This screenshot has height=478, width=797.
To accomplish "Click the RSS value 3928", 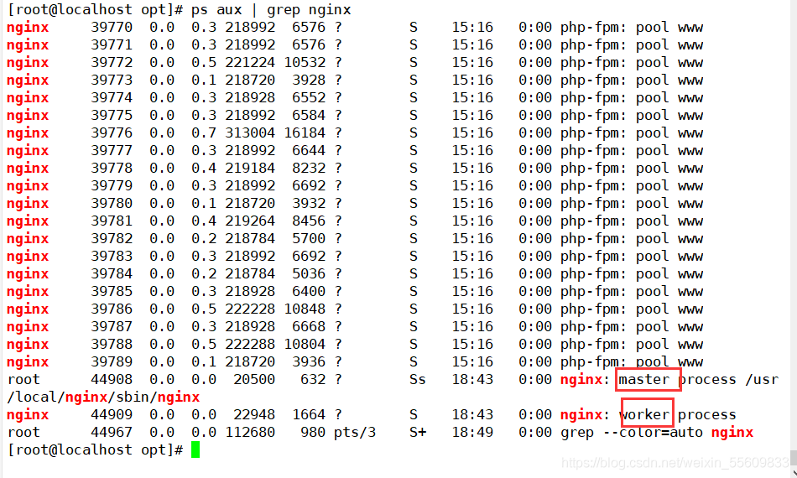I will coord(309,80).
